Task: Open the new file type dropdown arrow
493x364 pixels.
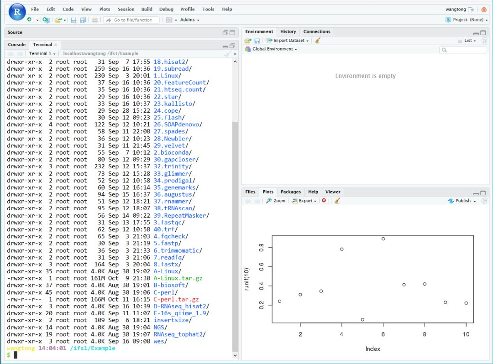Action: pyautogui.click(x=37, y=20)
